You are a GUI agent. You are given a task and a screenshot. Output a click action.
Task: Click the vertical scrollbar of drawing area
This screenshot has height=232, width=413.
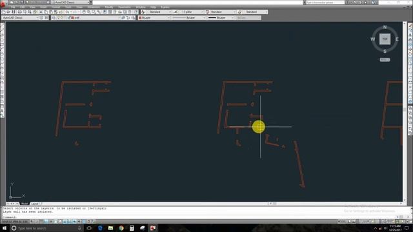tap(405, 111)
